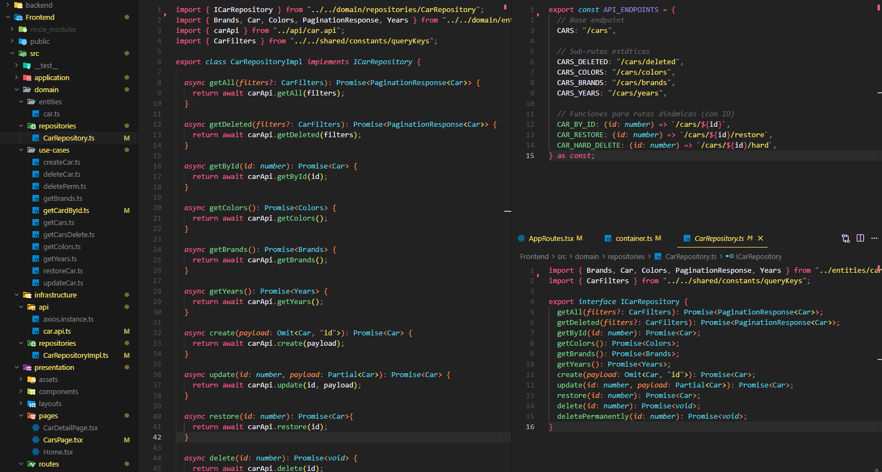Click the car.ts file icon
882x472 pixels.
[x=36, y=114]
